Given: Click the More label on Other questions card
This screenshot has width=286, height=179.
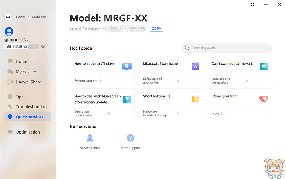Looking at the screenshot, I should pyautogui.click(x=215, y=113).
